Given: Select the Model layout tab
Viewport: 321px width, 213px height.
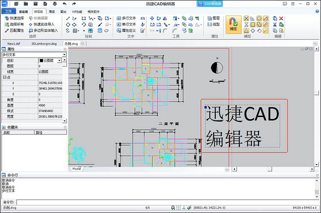Looking at the screenshot, I should tap(77, 169).
